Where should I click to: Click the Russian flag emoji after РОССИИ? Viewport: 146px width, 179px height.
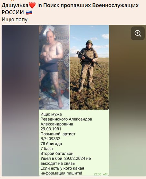29,12
